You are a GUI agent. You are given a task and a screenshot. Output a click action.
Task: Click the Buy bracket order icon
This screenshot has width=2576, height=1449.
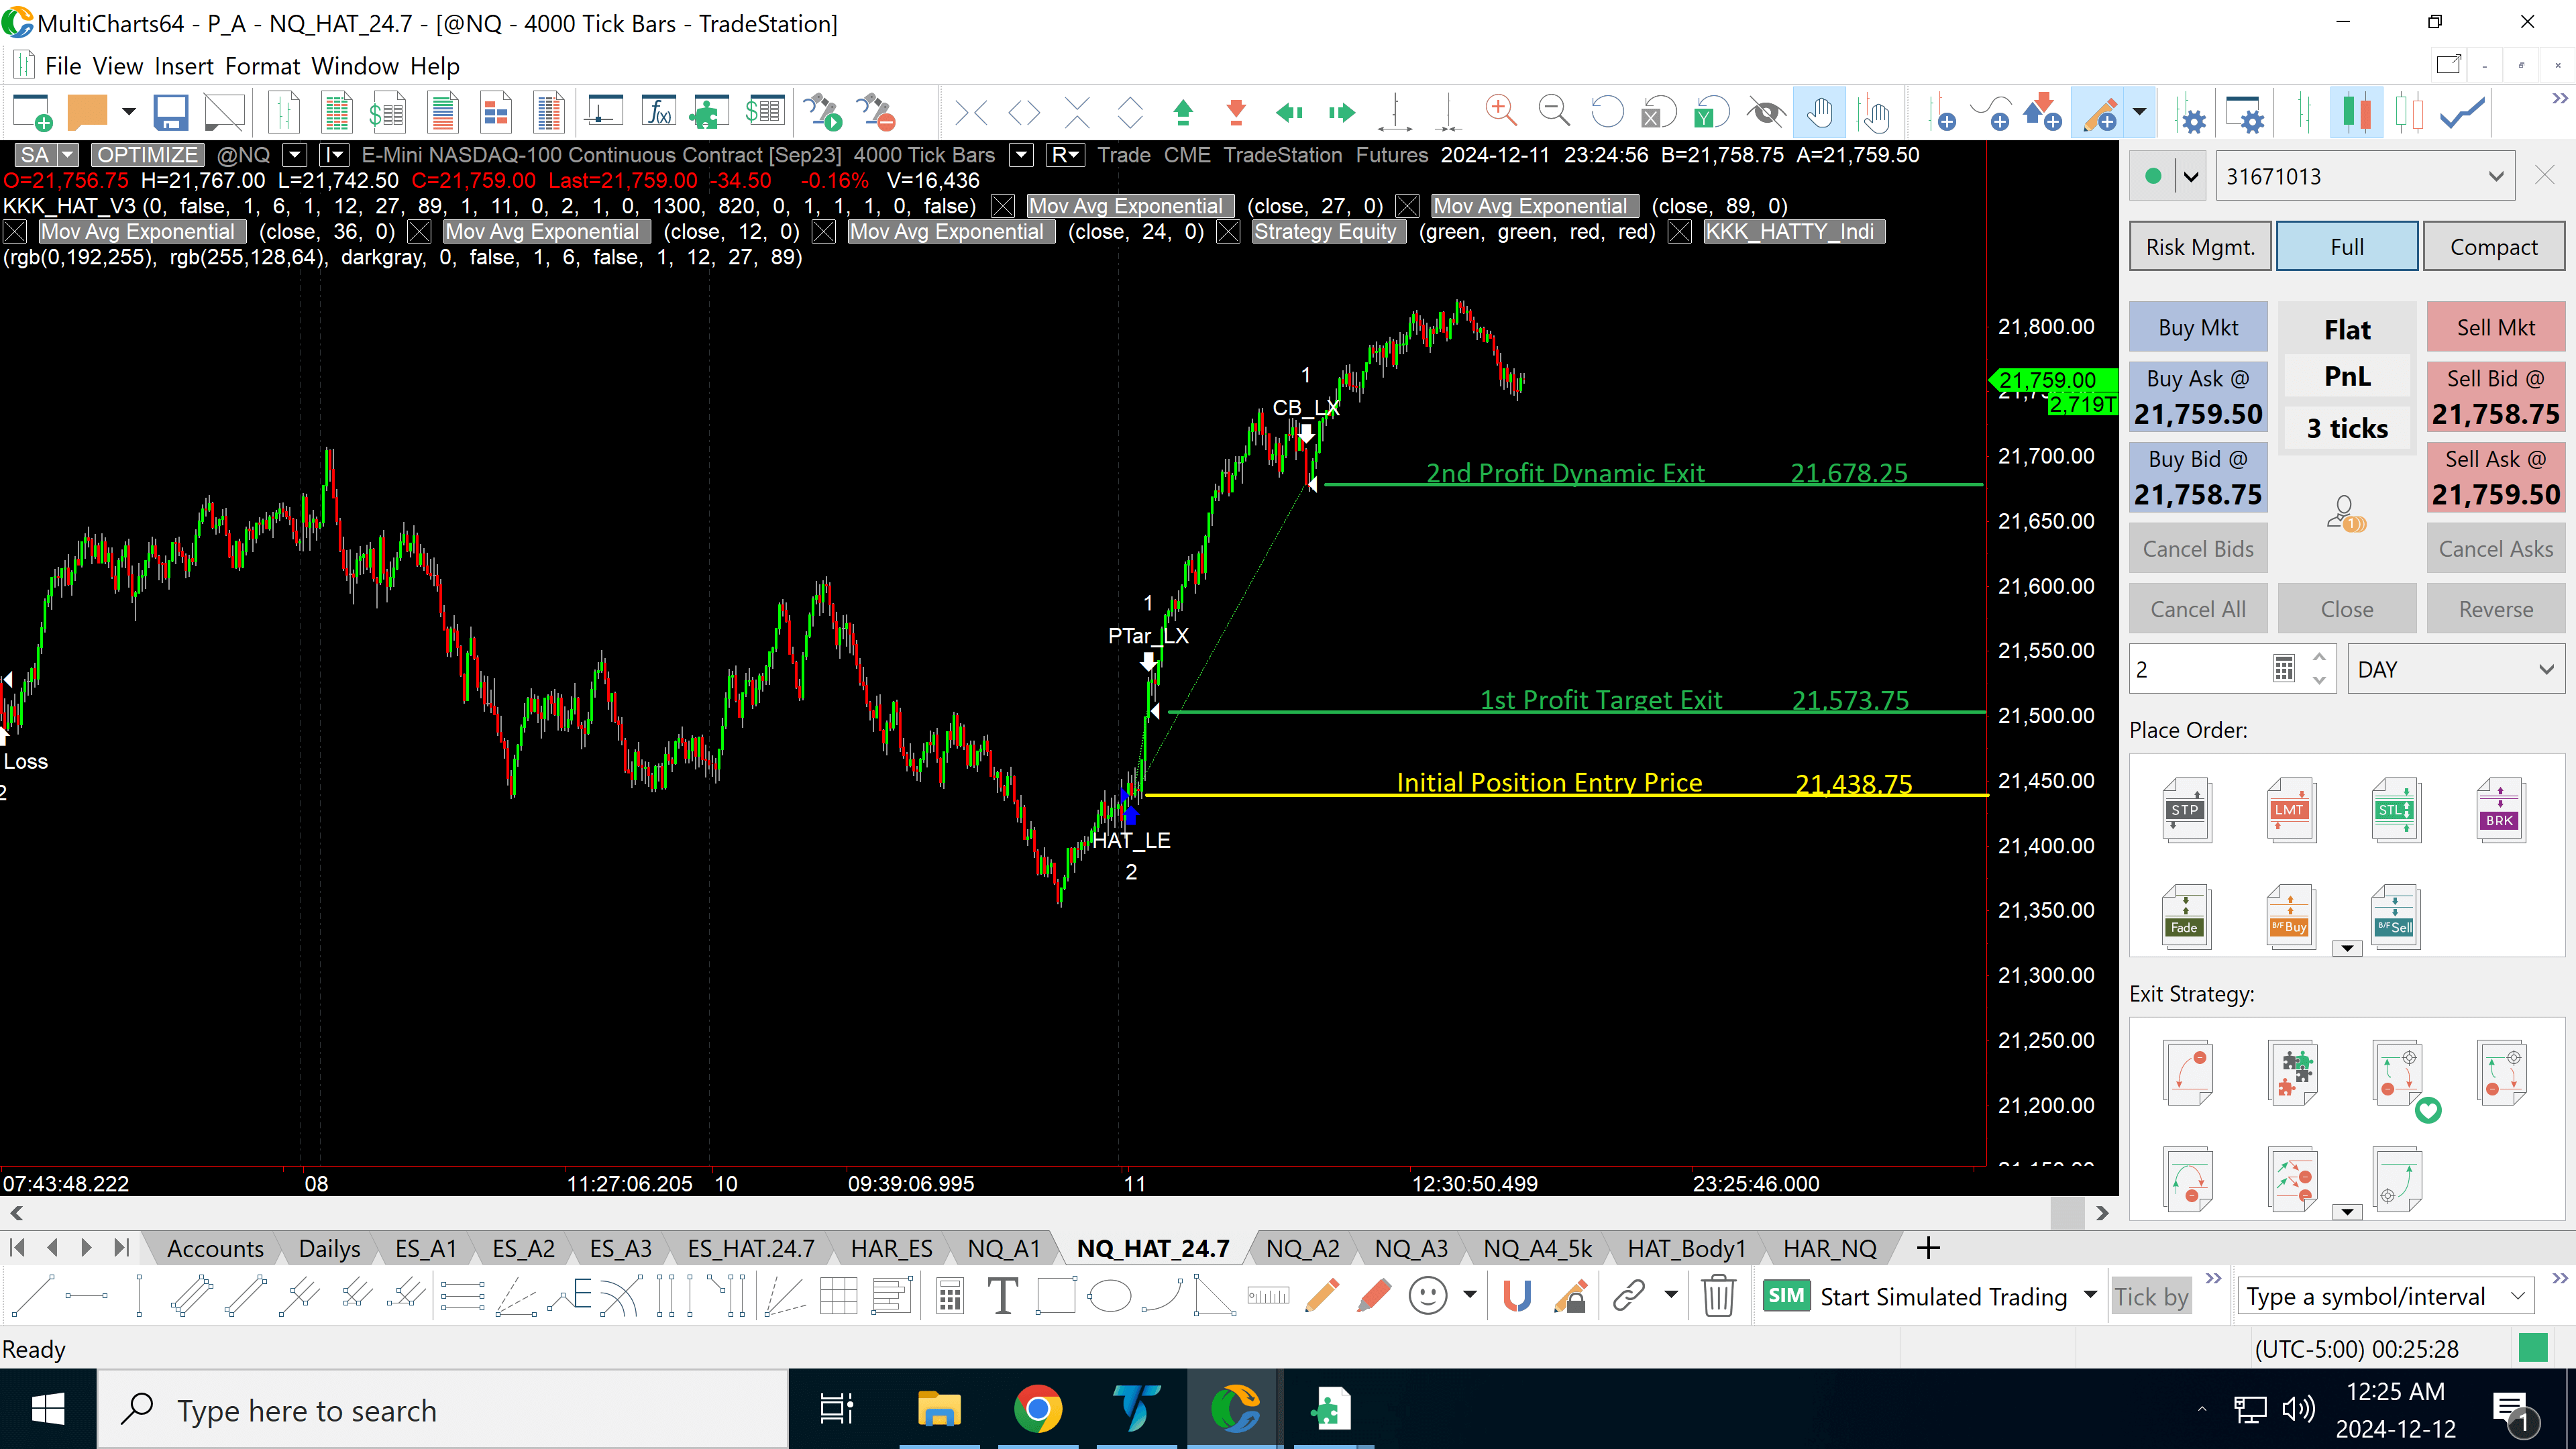[2290, 916]
